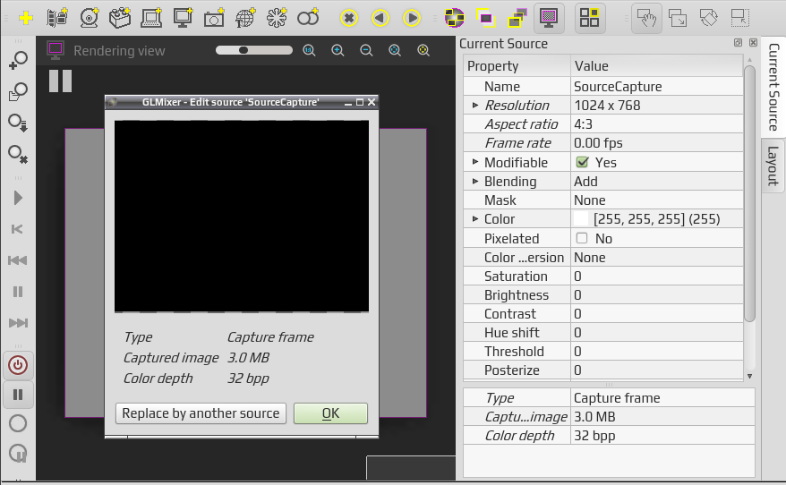Select previous source with yellow left arrow
Image resolution: width=786 pixels, height=485 pixels.
coord(380,19)
